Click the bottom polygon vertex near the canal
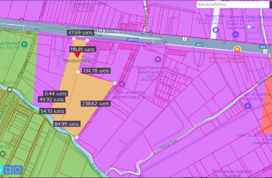Viewport: 272px width, 178px height. 77,138
